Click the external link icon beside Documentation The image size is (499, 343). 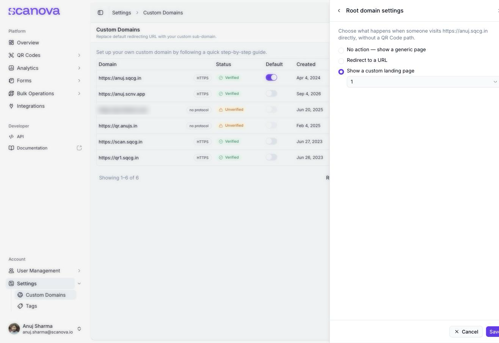point(79,148)
